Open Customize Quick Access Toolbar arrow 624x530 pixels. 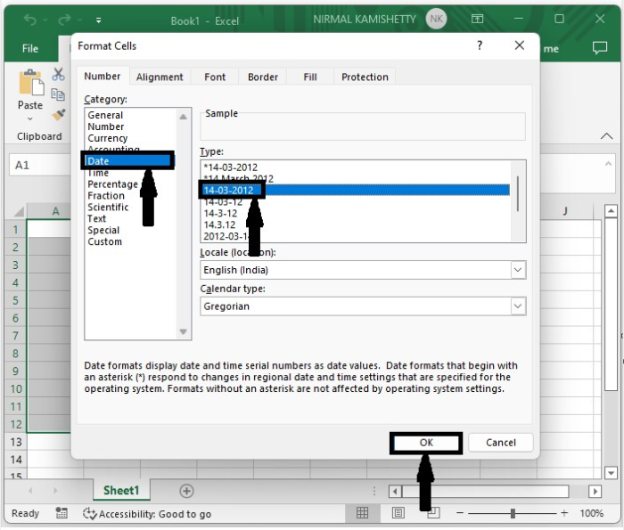pos(98,20)
